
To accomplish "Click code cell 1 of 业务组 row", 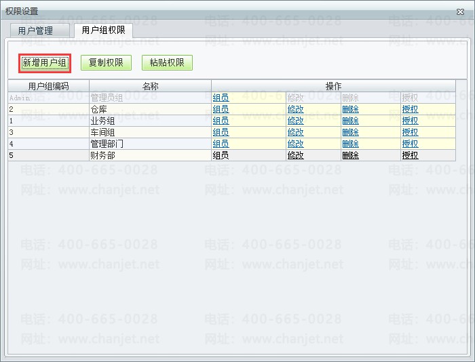I will point(48,121).
